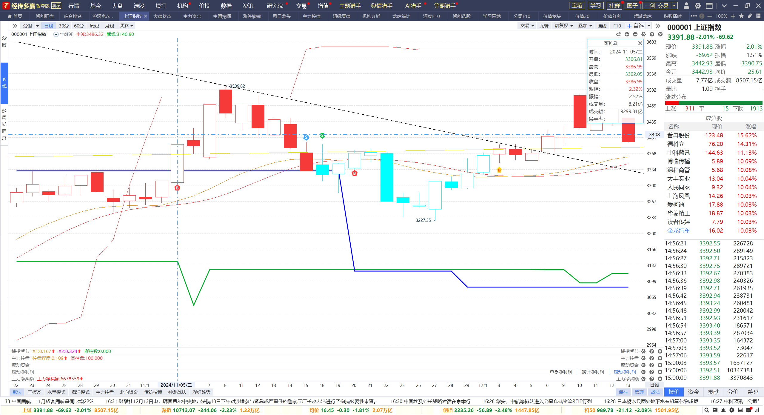
Task: Click the search magnifier icon in status bar
Action: click(x=706, y=410)
